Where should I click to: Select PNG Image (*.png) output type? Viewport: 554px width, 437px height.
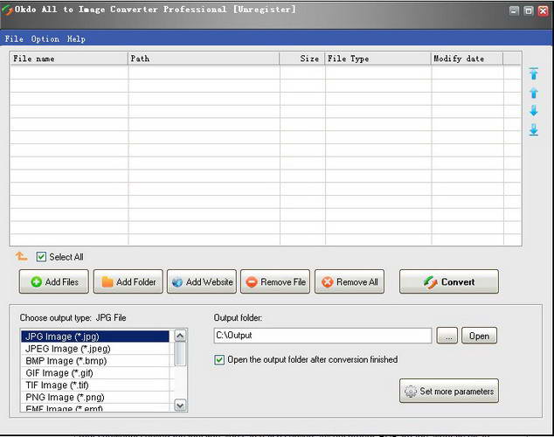click(95, 397)
